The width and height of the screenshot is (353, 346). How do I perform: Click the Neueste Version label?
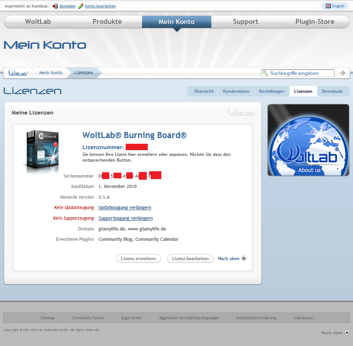(77, 197)
